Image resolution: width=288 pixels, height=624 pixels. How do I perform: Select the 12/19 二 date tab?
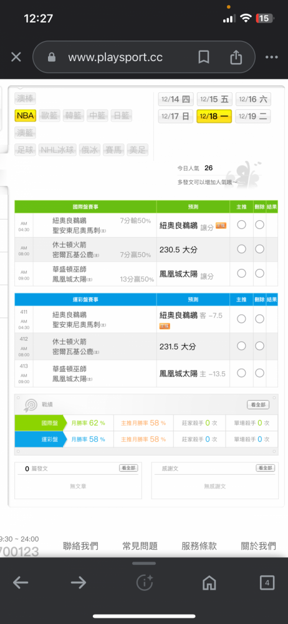(253, 117)
